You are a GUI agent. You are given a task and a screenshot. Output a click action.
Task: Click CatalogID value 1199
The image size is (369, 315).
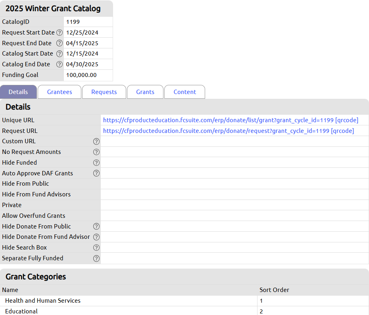[73, 22]
